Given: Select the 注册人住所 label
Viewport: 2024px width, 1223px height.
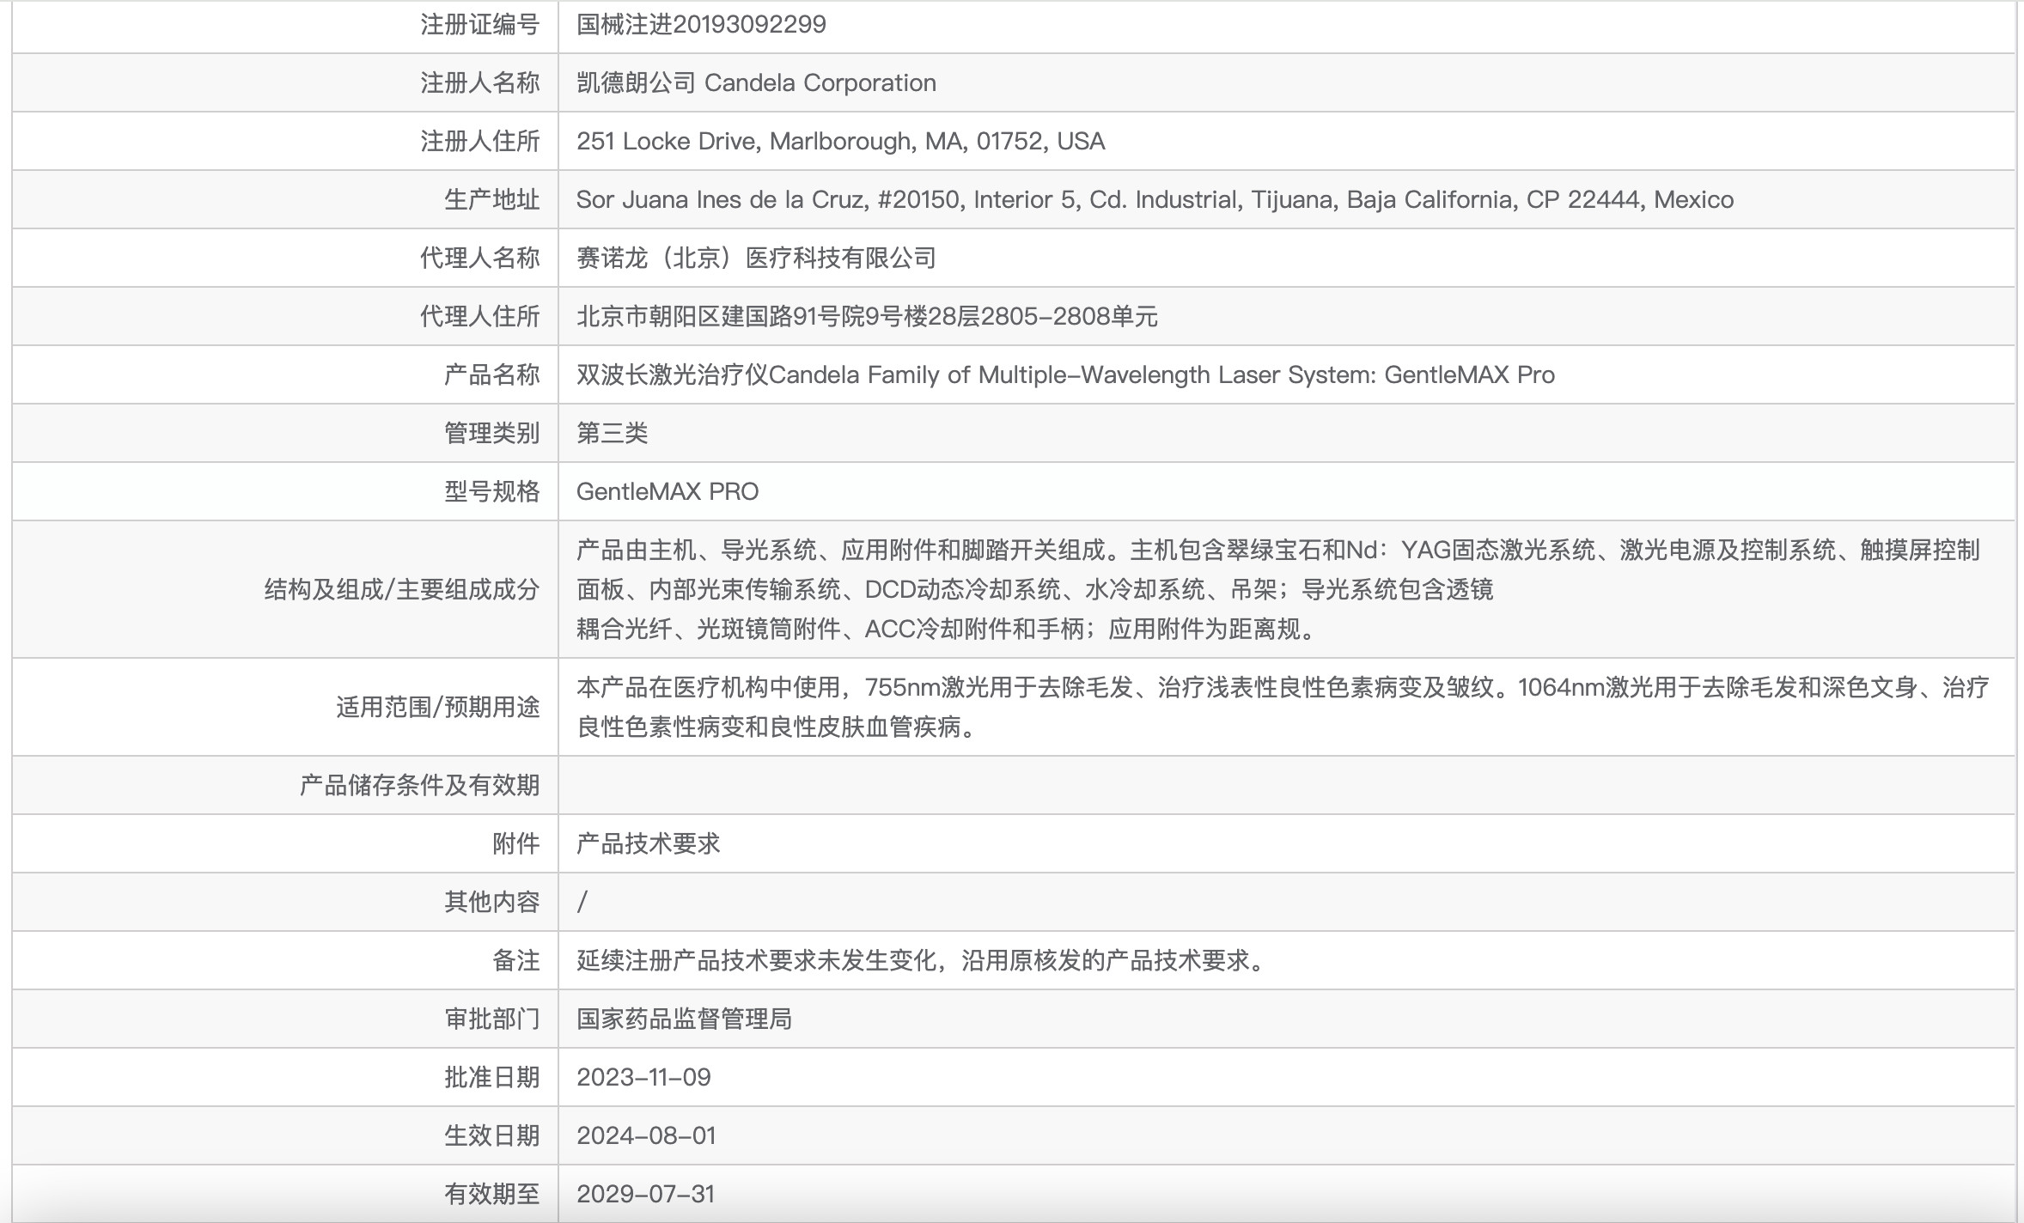Looking at the screenshot, I should [x=480, y=141].
